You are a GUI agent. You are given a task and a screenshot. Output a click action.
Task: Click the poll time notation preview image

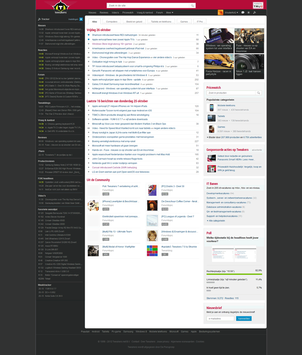pos(234,254)
